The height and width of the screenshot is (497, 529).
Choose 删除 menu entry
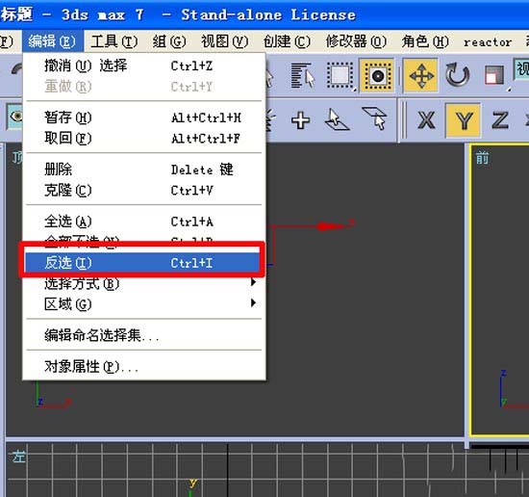tap(144, 170)
